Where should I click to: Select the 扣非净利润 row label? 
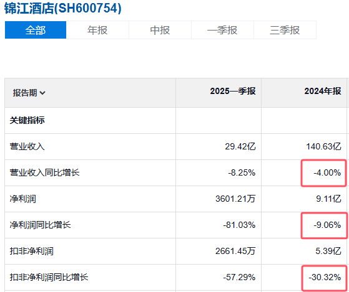point(31,251)
